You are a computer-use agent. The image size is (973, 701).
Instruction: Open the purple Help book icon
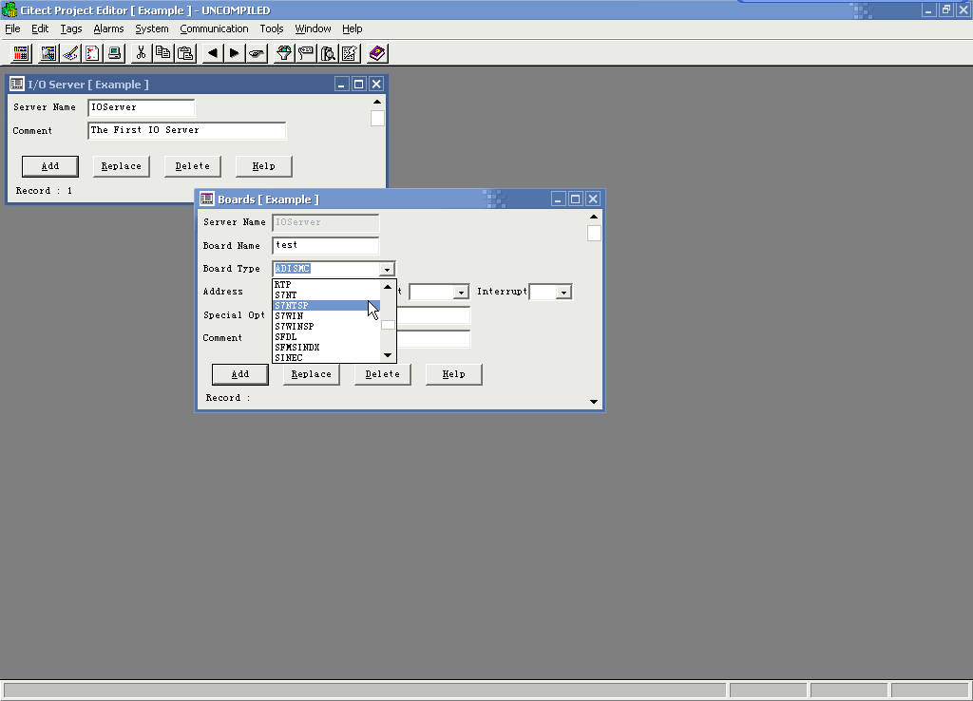click(377, 53)
